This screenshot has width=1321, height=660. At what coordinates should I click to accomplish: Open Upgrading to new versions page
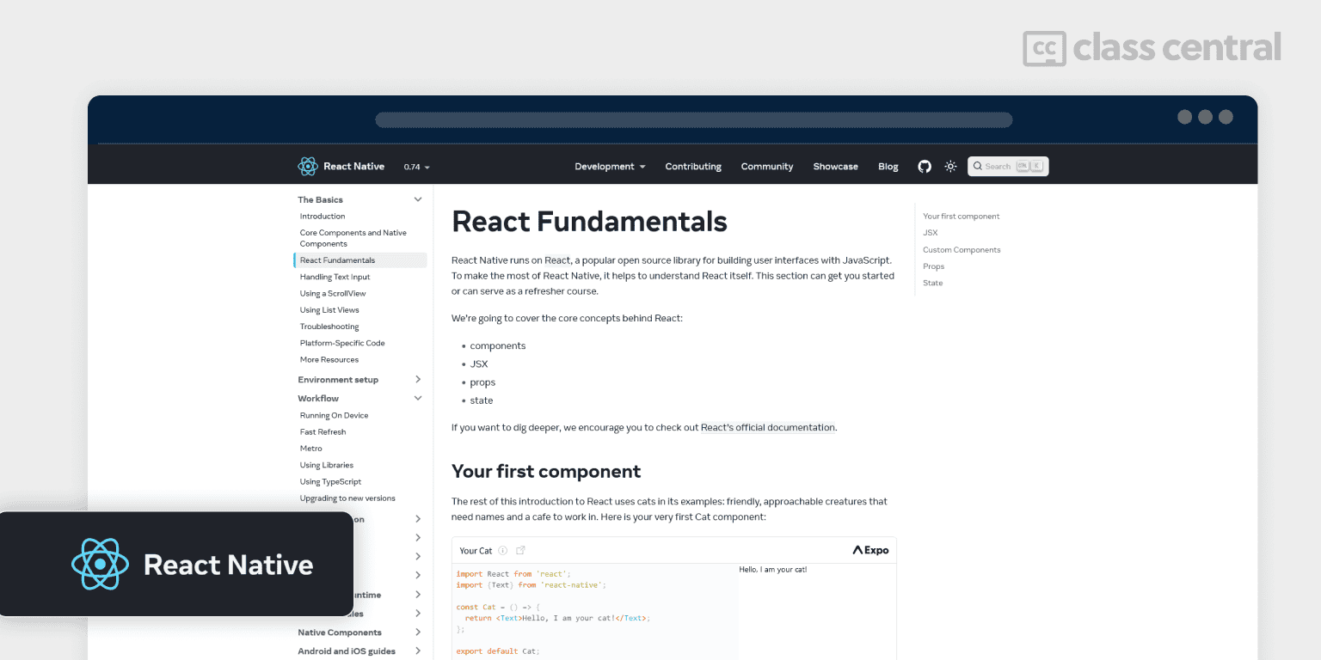click(x=347, y=498)
